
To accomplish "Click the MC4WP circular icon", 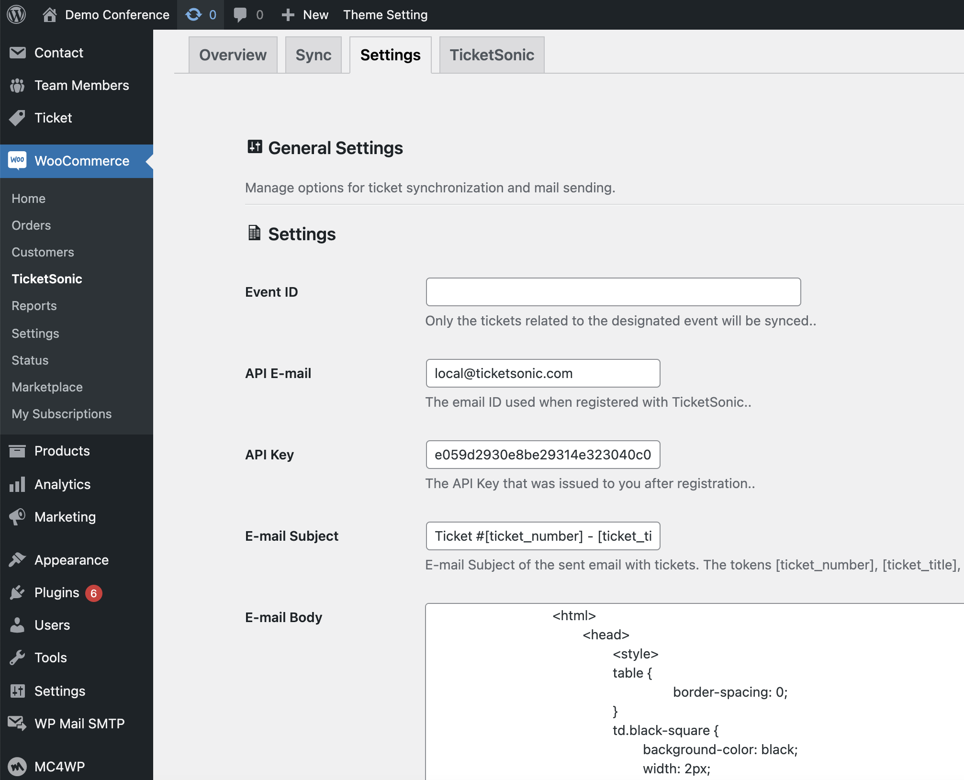I will [18, 767].
